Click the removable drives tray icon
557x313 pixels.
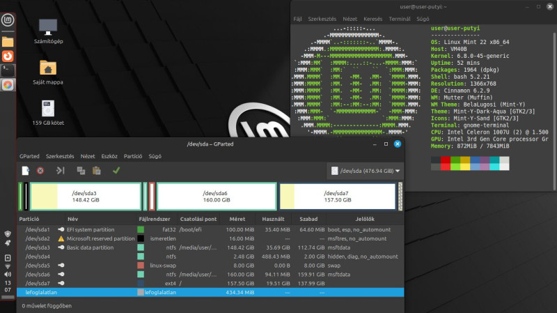coord(8,258)
